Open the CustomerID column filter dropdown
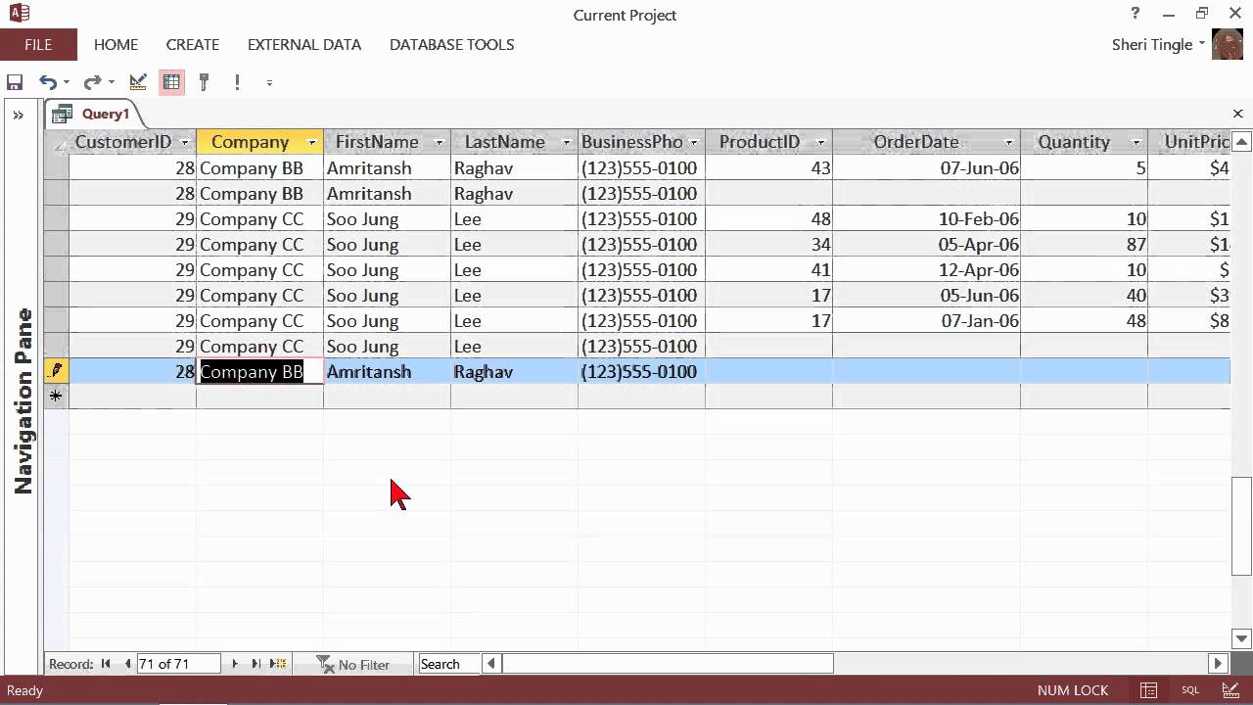 (x=185, y=142)
